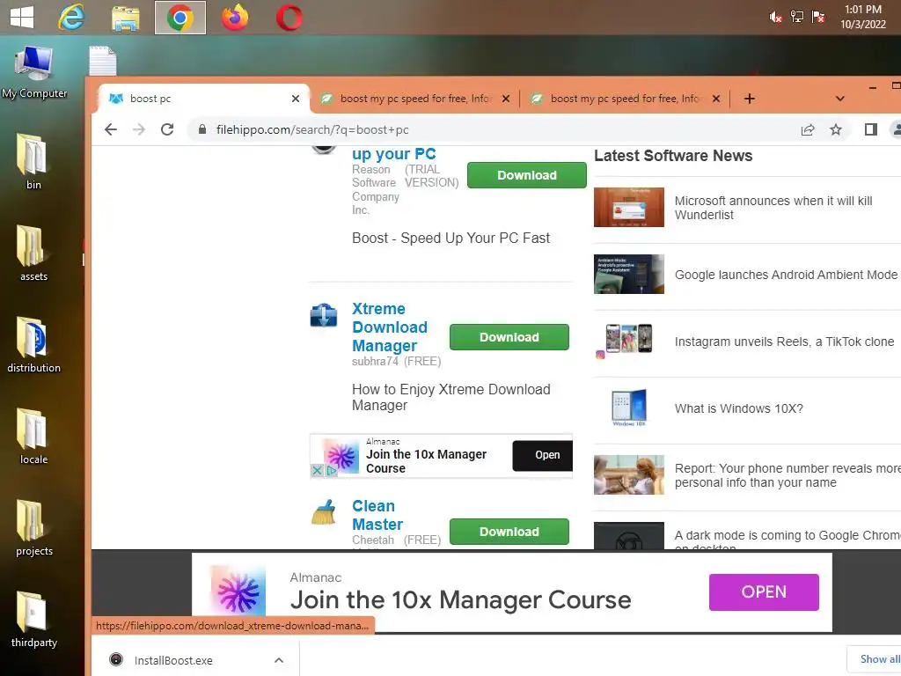Select the My Computer desktop icon
This screenshot has height=676, width=901.
[x=34, y=72]
